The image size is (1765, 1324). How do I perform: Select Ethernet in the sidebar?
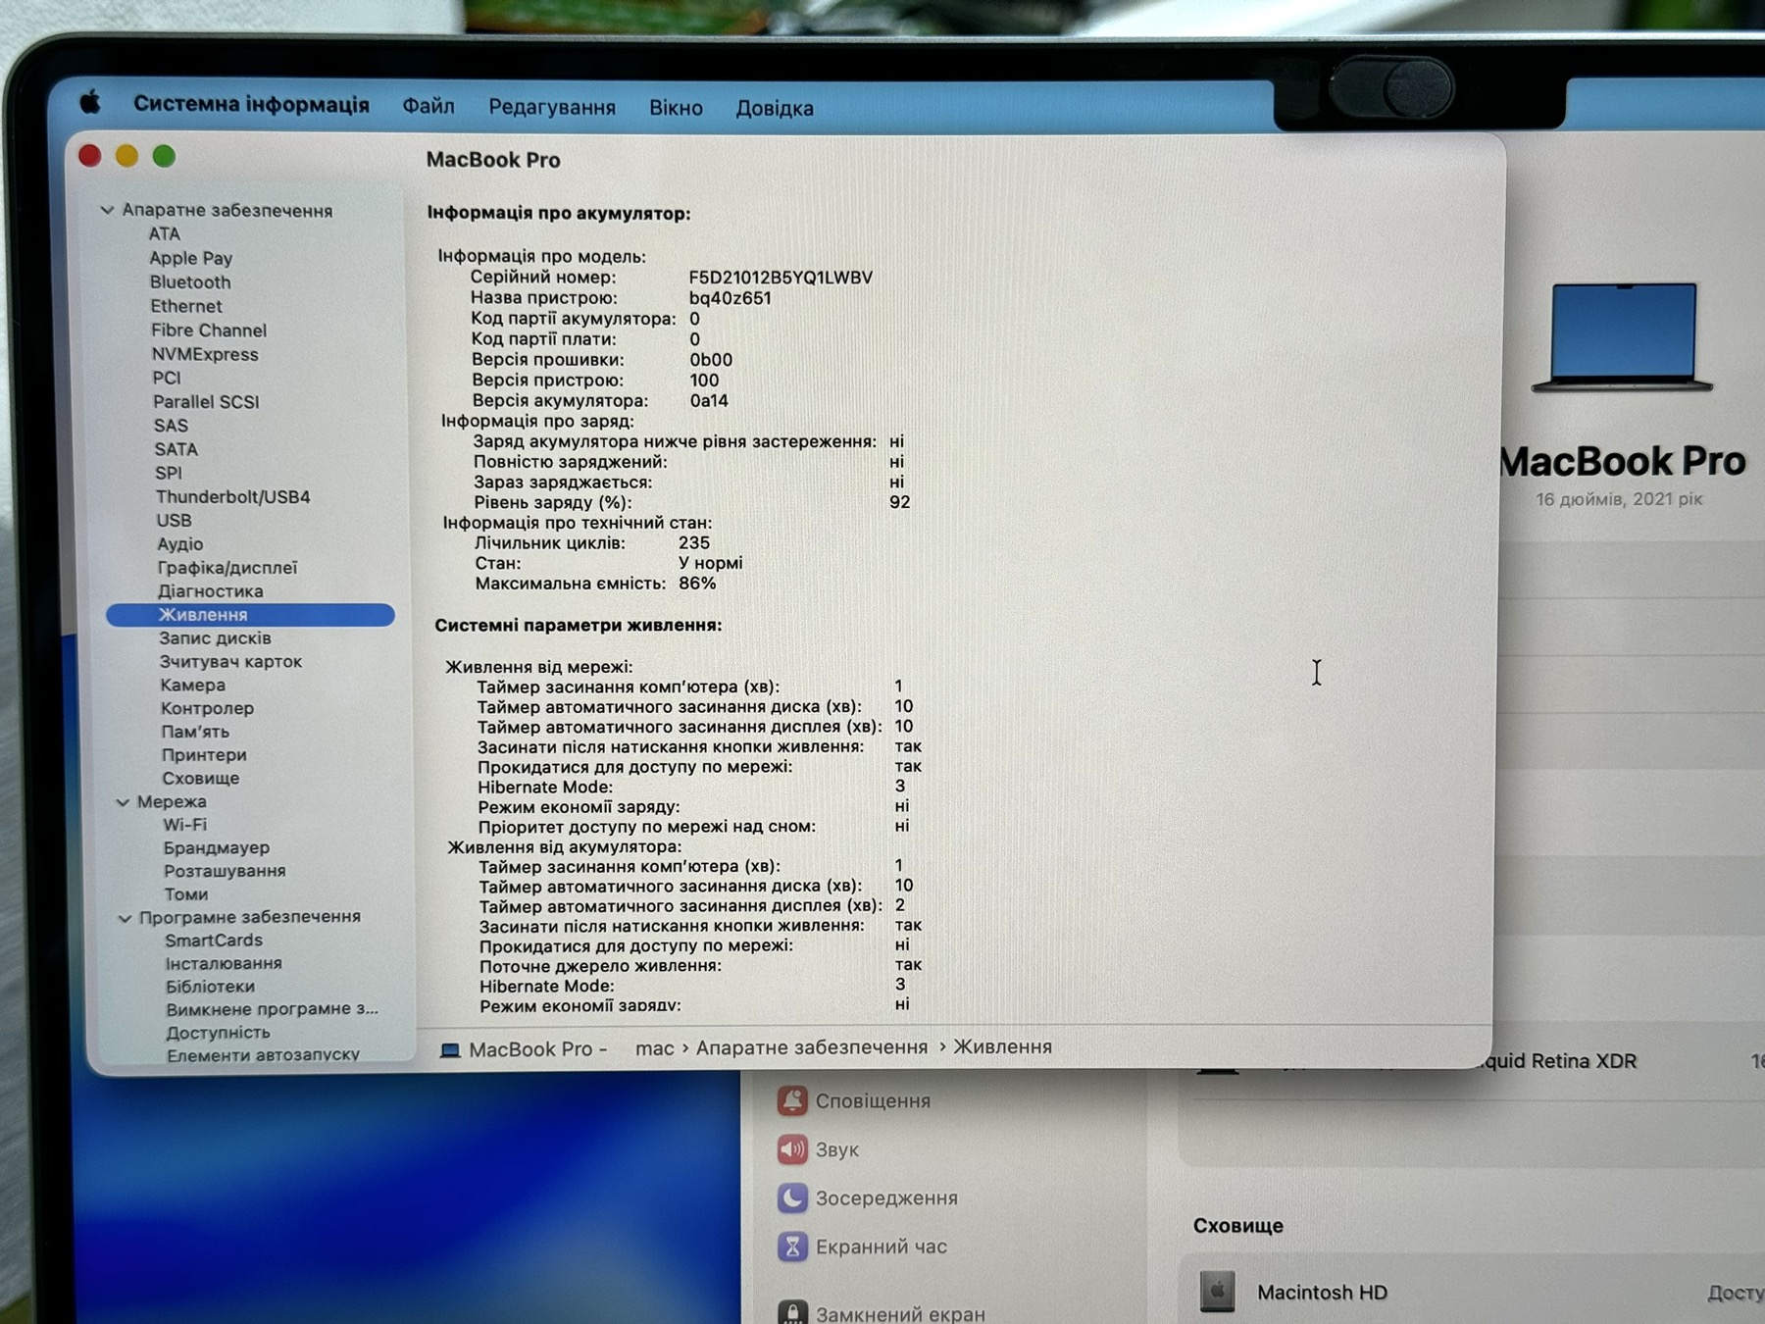[186, 306]
